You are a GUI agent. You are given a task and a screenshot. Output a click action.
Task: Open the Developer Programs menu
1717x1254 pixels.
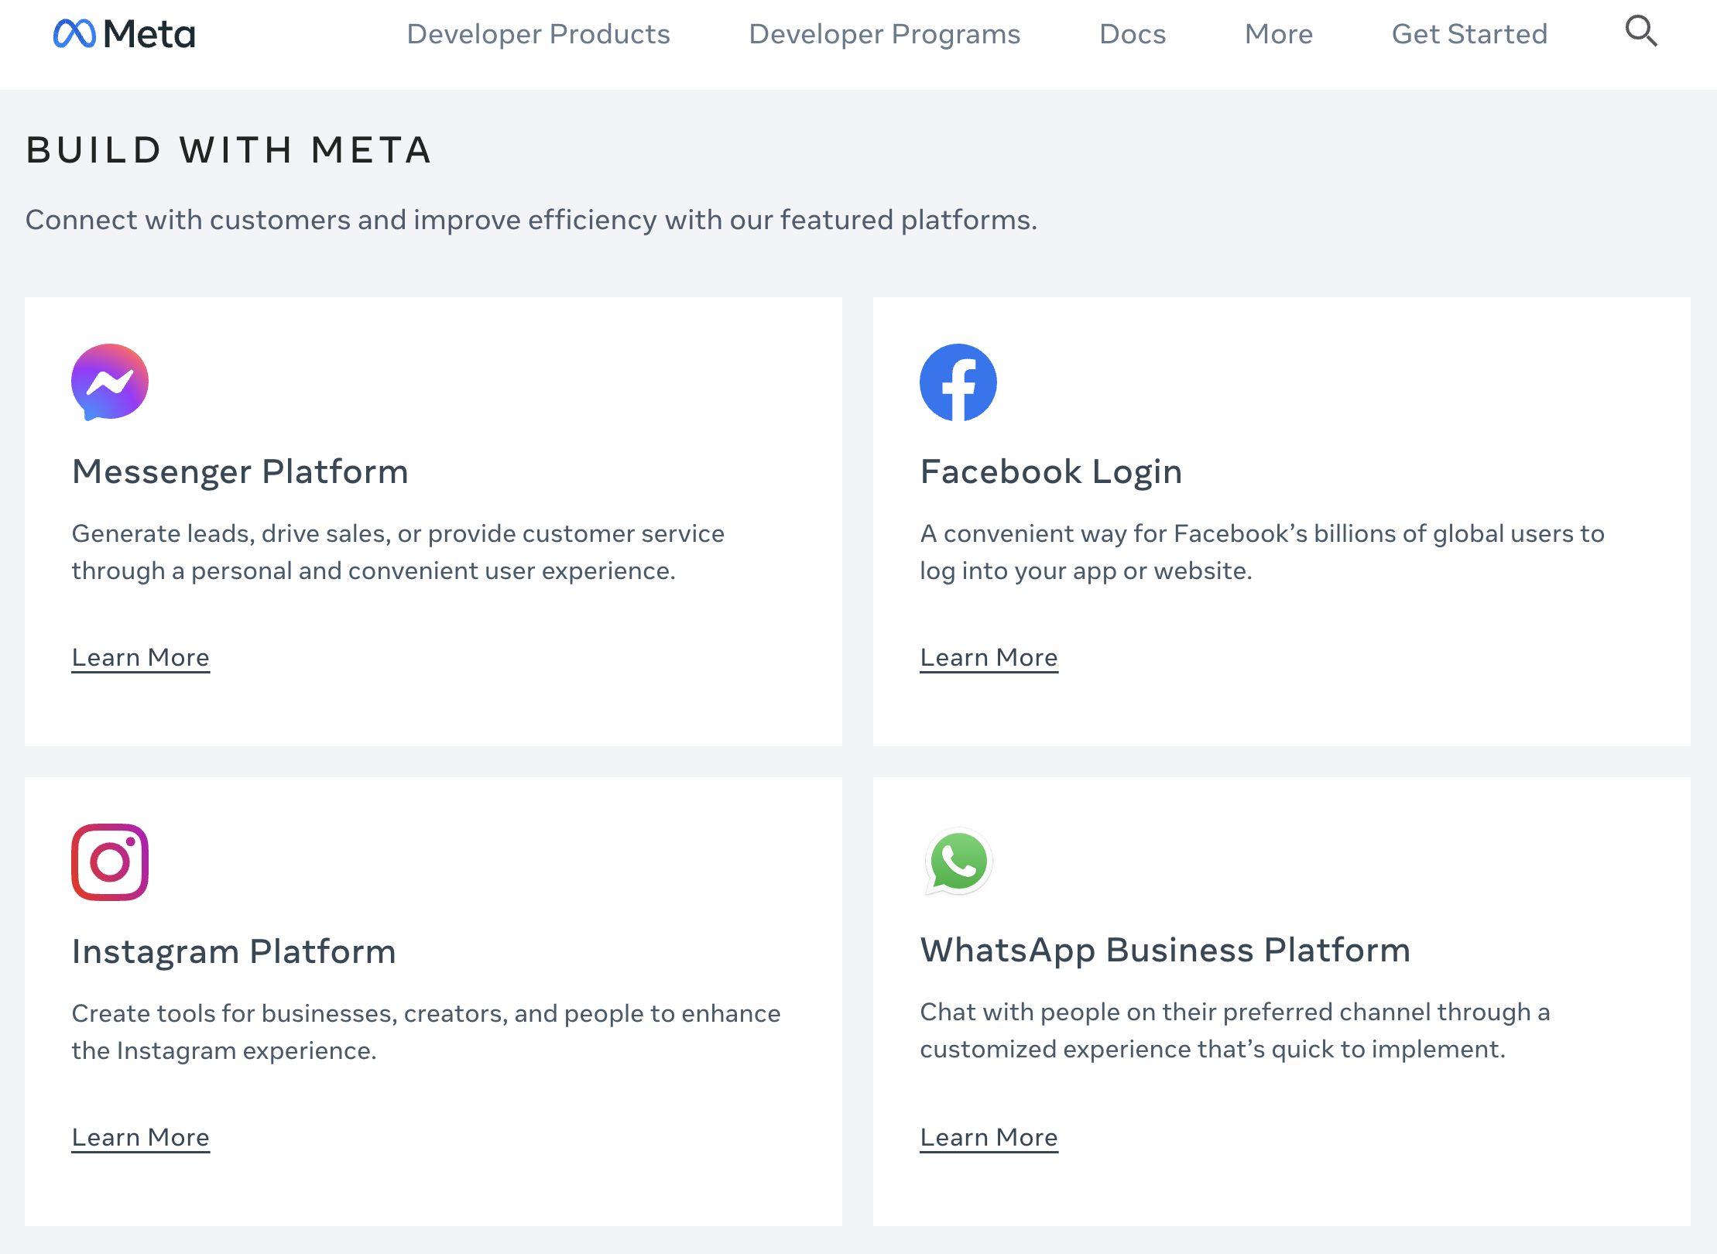[885, 34]
